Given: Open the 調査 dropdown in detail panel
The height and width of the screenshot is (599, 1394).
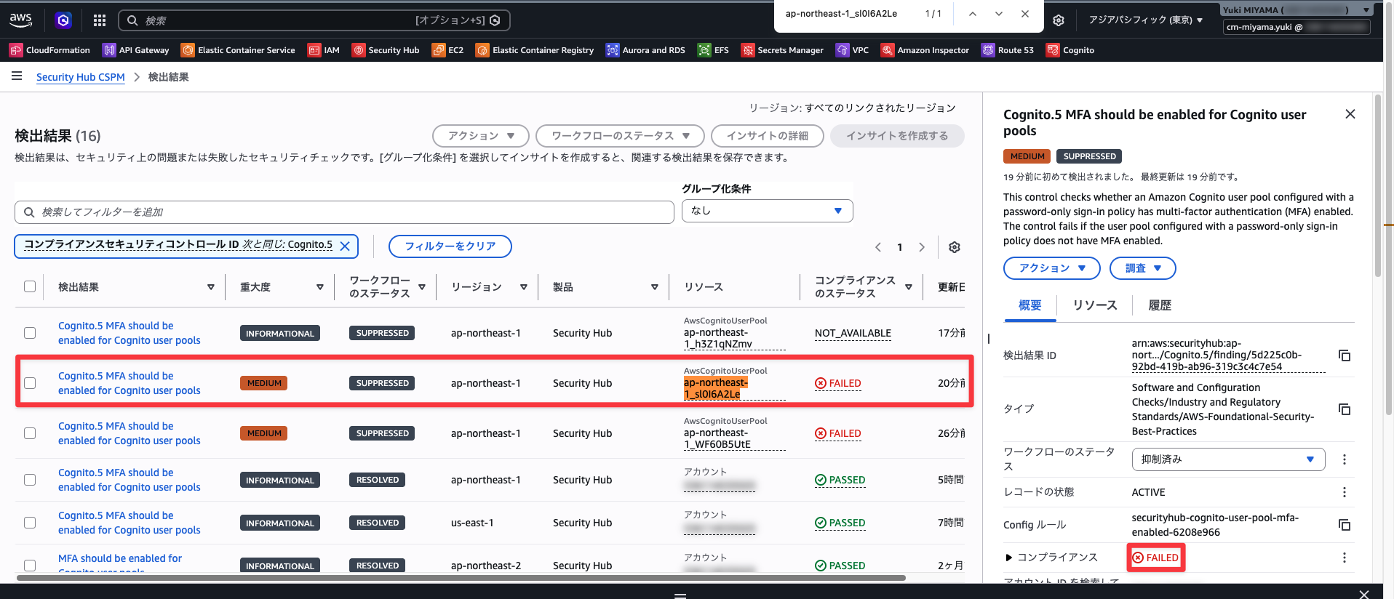Looking at the screenshot, I should click(1142, 268).
